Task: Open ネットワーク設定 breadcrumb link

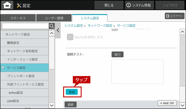Action: click(x=100, y=26)
